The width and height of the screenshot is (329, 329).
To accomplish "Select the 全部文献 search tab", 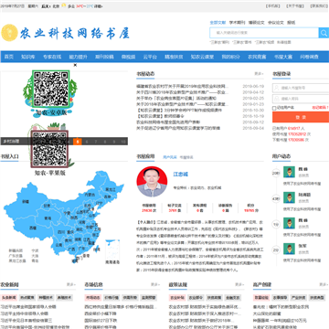I will (x=218, y=23).
